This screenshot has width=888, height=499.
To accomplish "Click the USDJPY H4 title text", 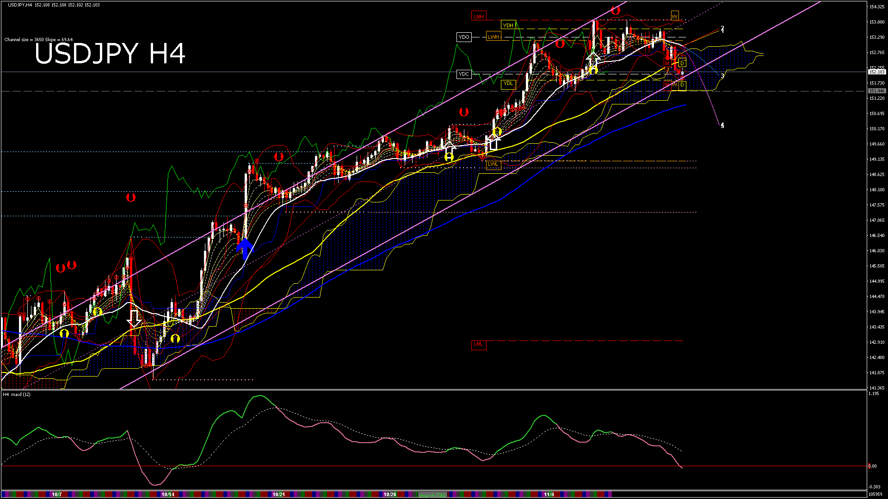I will tap(110, 54).
